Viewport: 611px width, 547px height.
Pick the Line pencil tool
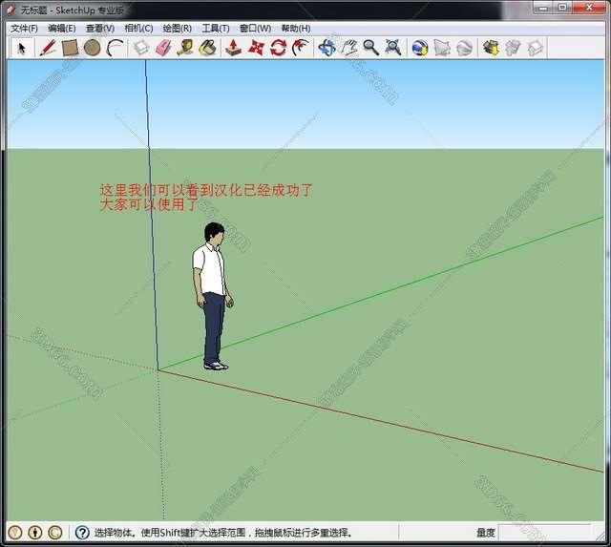point(47,48)
